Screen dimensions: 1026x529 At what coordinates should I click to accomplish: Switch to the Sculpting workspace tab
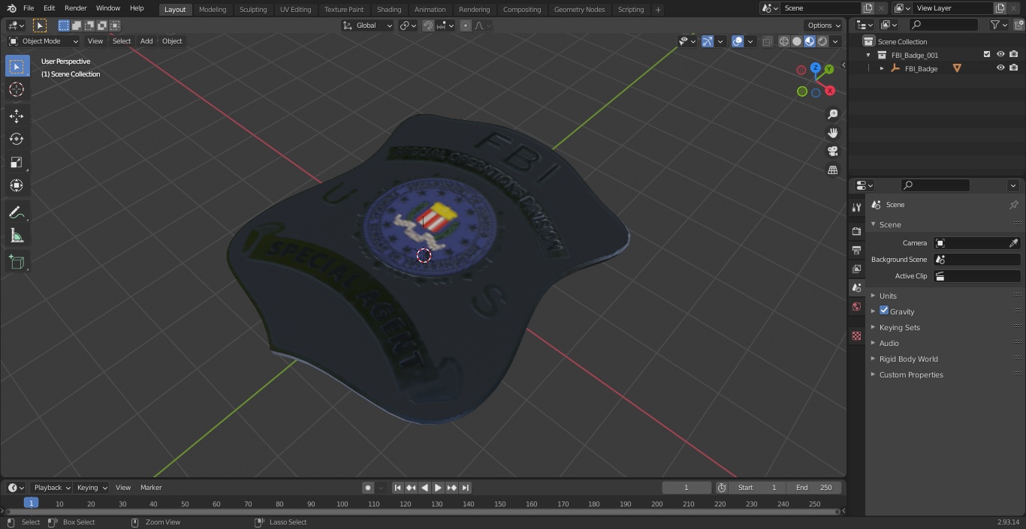(253, 9)
